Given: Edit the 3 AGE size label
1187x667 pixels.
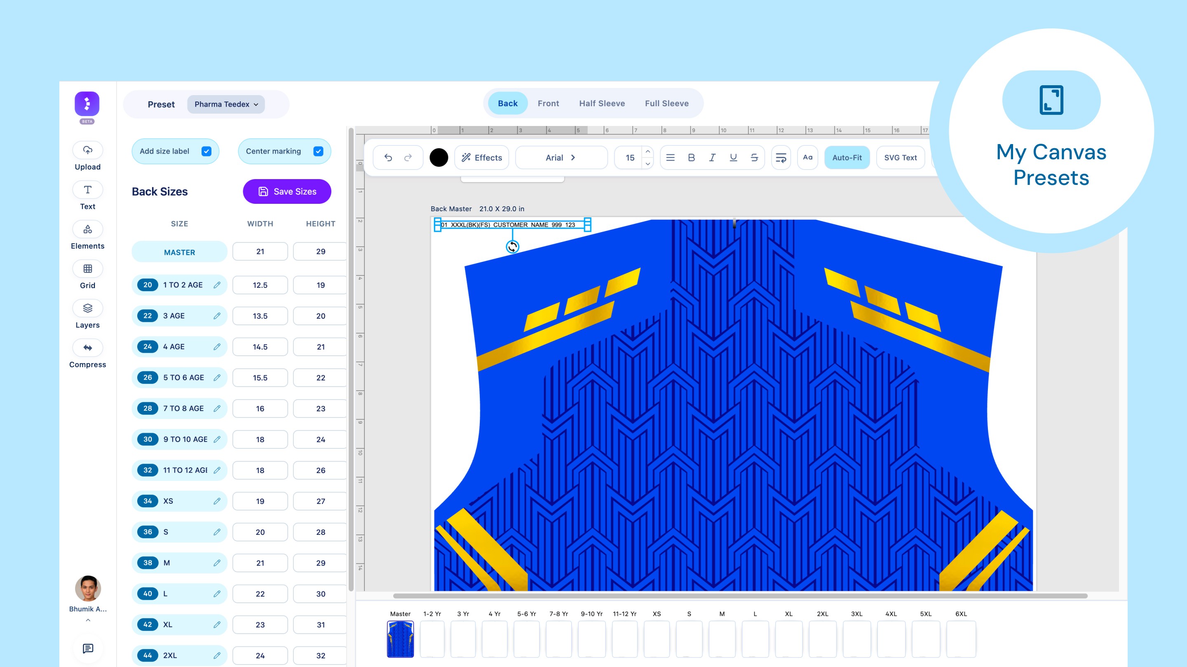Looking at the screenshot, I should 217,316.
